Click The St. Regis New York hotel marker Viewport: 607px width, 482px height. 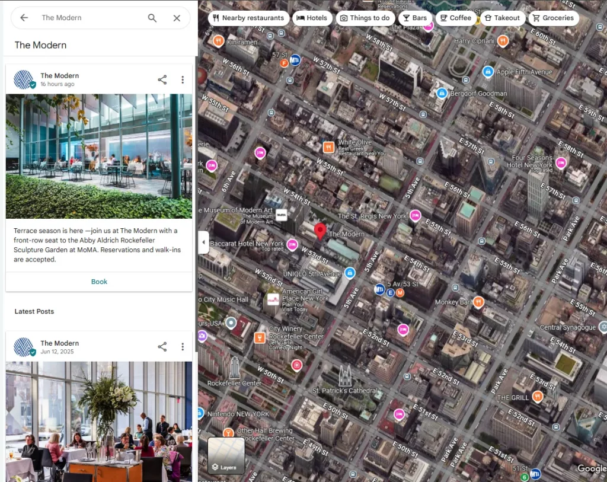[x=415, y=215]
